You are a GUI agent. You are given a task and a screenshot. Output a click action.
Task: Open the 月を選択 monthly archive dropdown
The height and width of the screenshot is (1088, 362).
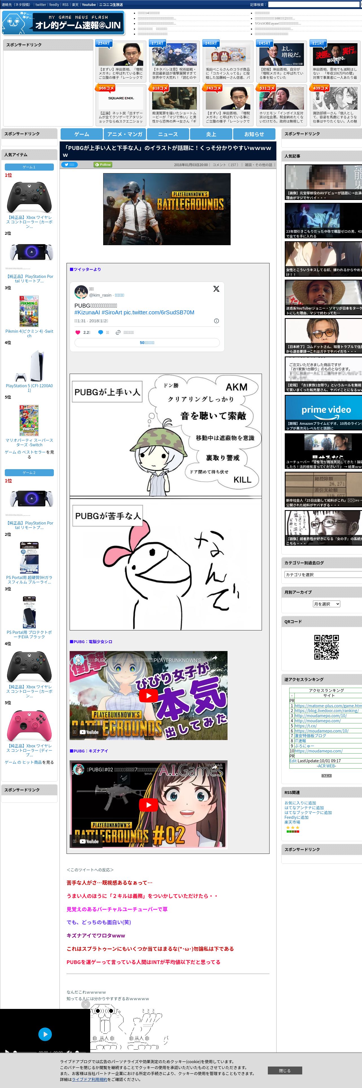(x=326, y=604)
